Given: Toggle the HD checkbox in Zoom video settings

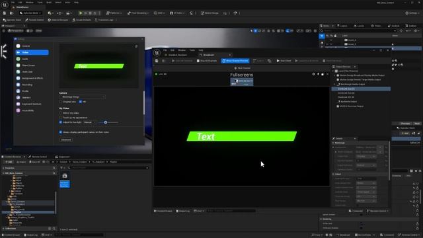Looking at the screenshot, I should click(81, 102).
